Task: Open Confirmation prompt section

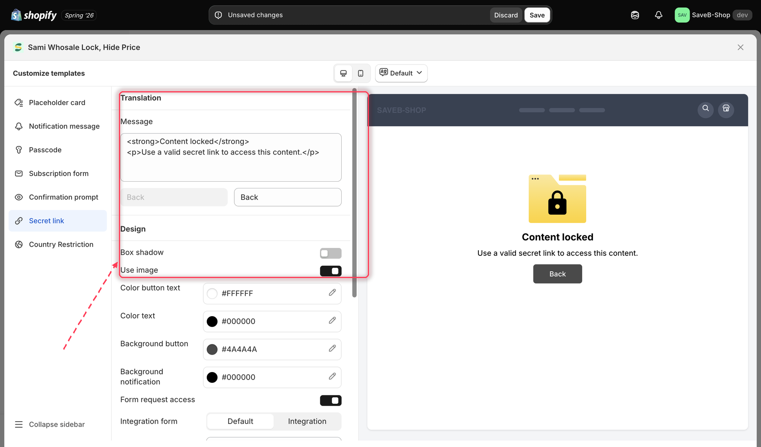Action: [58, 197]
